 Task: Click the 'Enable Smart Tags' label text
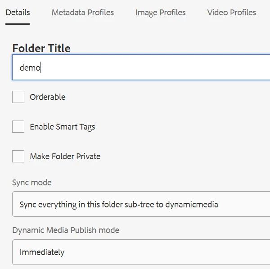62,127
